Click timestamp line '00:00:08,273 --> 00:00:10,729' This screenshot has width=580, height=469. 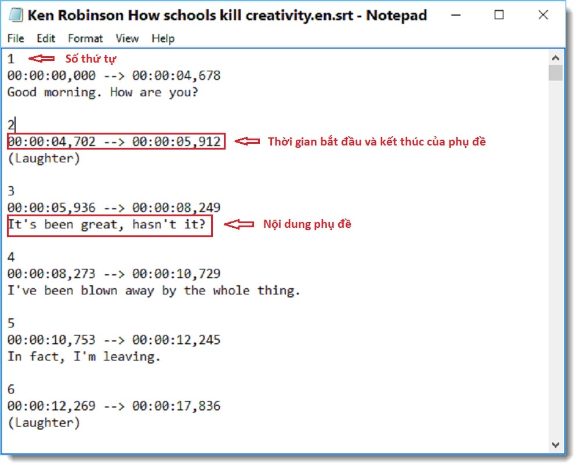(114, 274)
